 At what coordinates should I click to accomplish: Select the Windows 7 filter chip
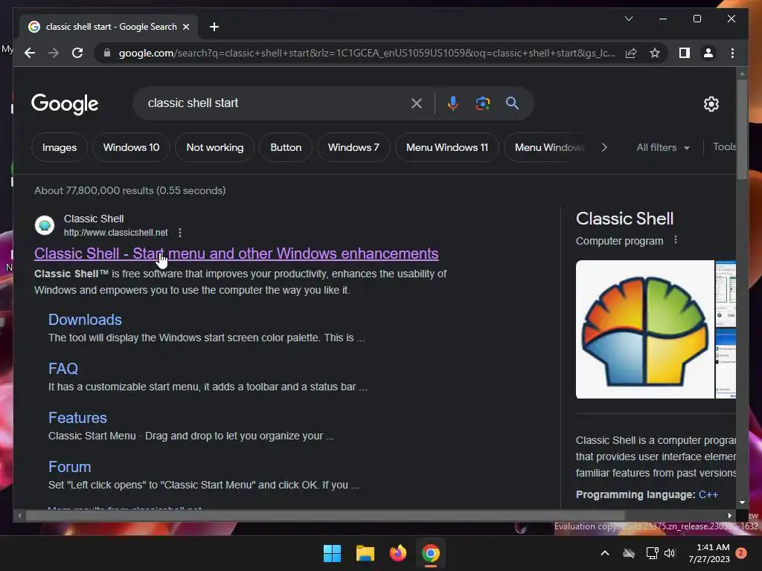point(353,147)
